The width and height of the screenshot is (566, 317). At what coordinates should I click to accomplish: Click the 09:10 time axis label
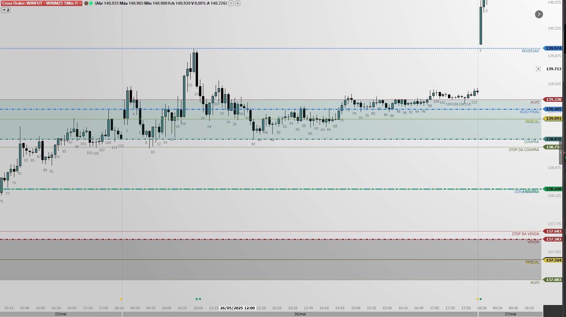point(135,308)
